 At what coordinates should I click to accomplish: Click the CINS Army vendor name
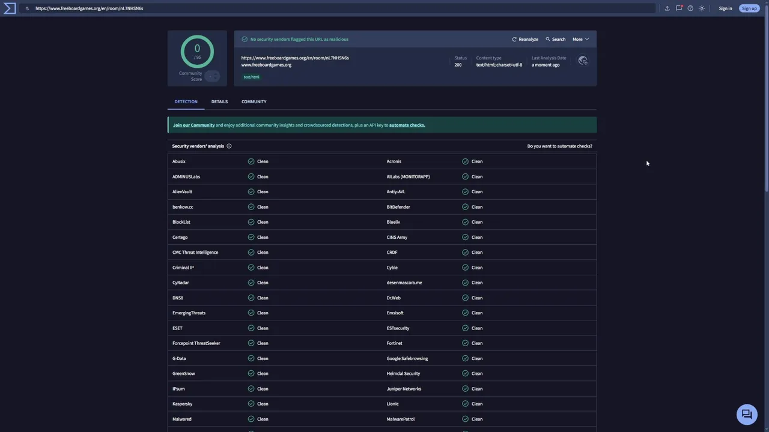(397, 238)
